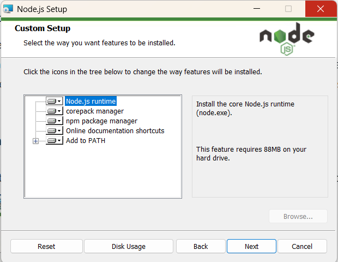Click the Node.js logo image
The image size is (338, 262).
click(287, 39)
